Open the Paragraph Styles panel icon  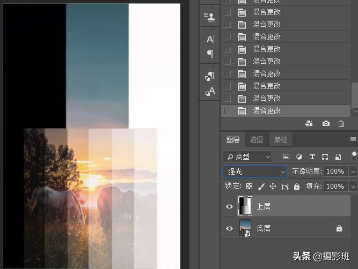(210, 76)
